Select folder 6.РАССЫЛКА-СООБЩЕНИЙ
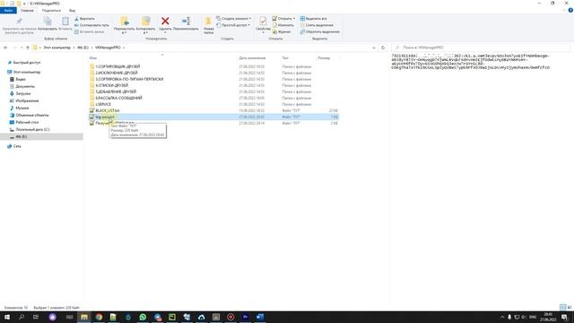This screenshot has height=323, width=574. coord(118,98)
